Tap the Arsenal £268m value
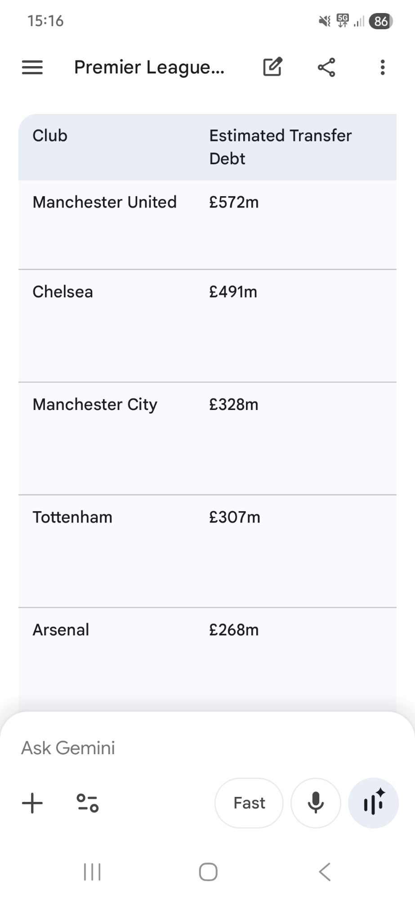Screen dimensions: 415x900 [x=234, y=630]
